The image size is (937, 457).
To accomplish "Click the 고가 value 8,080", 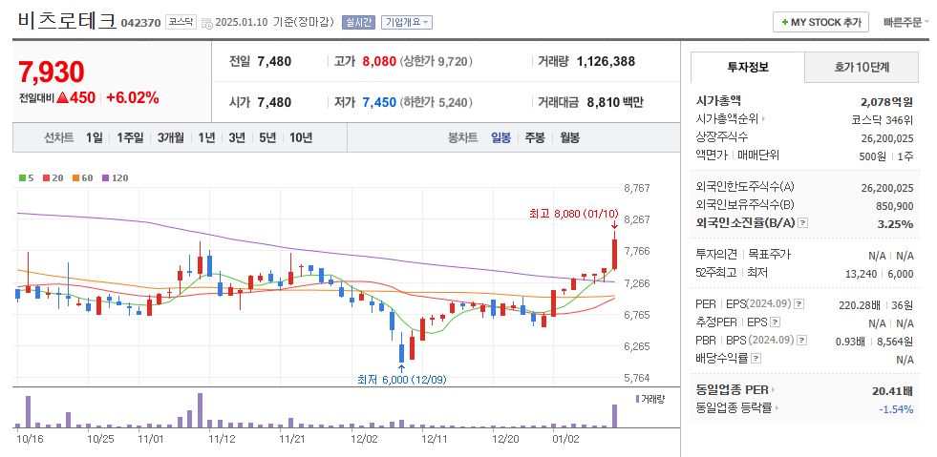I will click(x=379, y=61).
